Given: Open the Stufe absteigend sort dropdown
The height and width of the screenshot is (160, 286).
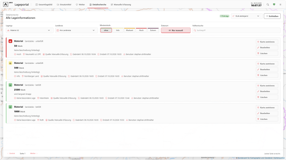Looking at the screenshot, I should [x=247, y=16].
